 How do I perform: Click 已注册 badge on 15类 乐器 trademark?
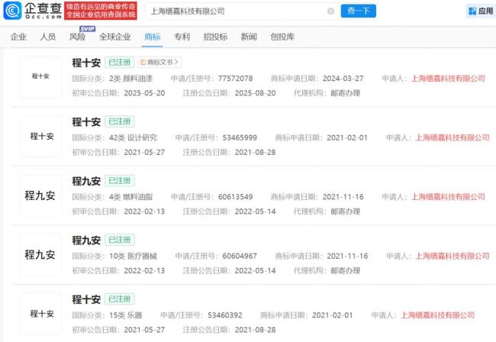point(119,298)
